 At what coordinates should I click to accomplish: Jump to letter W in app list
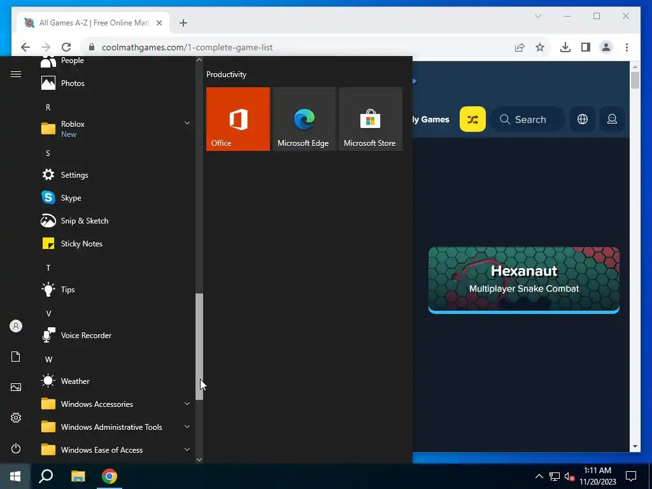pos(48,359)
